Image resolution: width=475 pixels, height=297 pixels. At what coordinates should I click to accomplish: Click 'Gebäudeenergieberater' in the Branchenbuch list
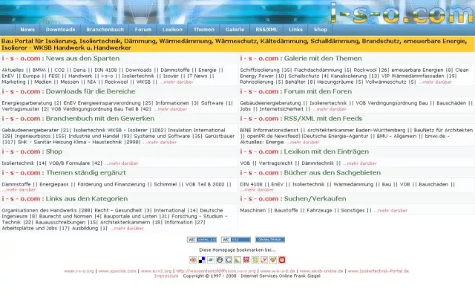pos(30,130)
